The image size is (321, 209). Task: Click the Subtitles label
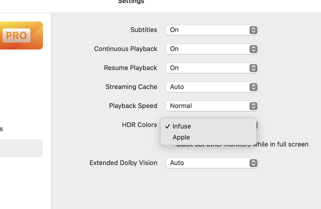coord(144,30)
